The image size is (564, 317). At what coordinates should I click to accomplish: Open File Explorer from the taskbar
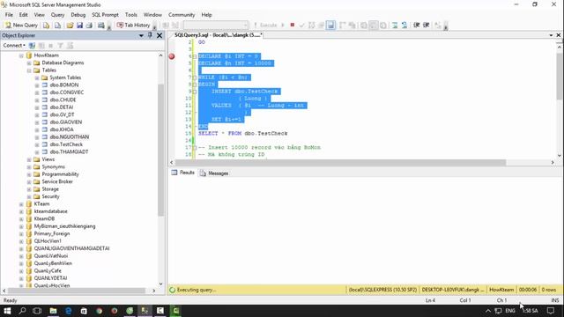click(53, 311)
